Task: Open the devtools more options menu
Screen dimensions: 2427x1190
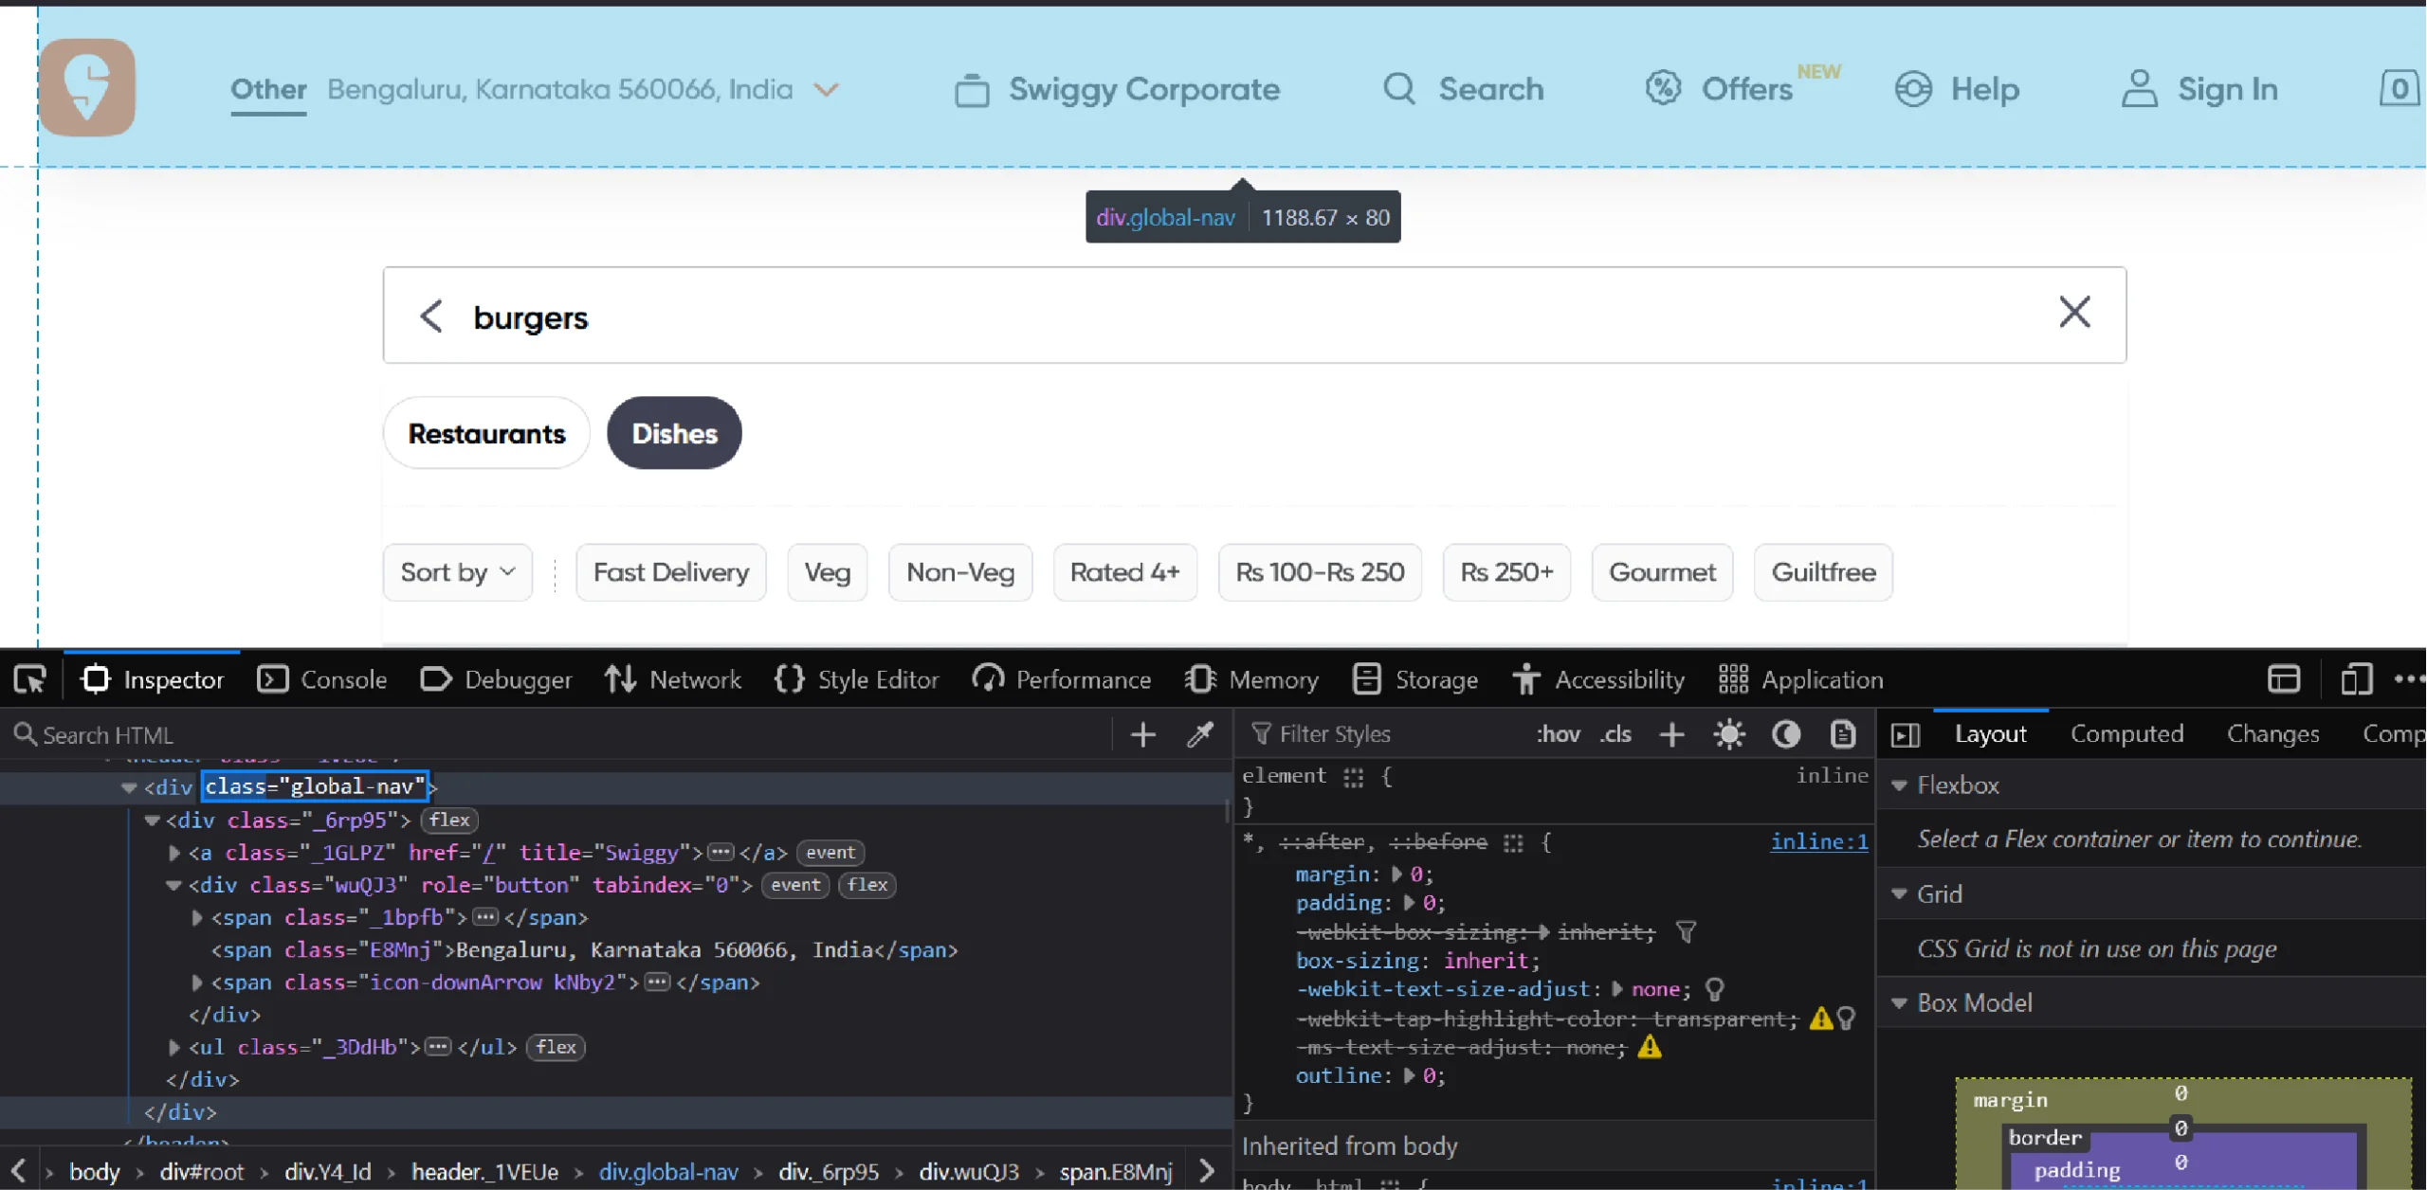Action: 2409,679
